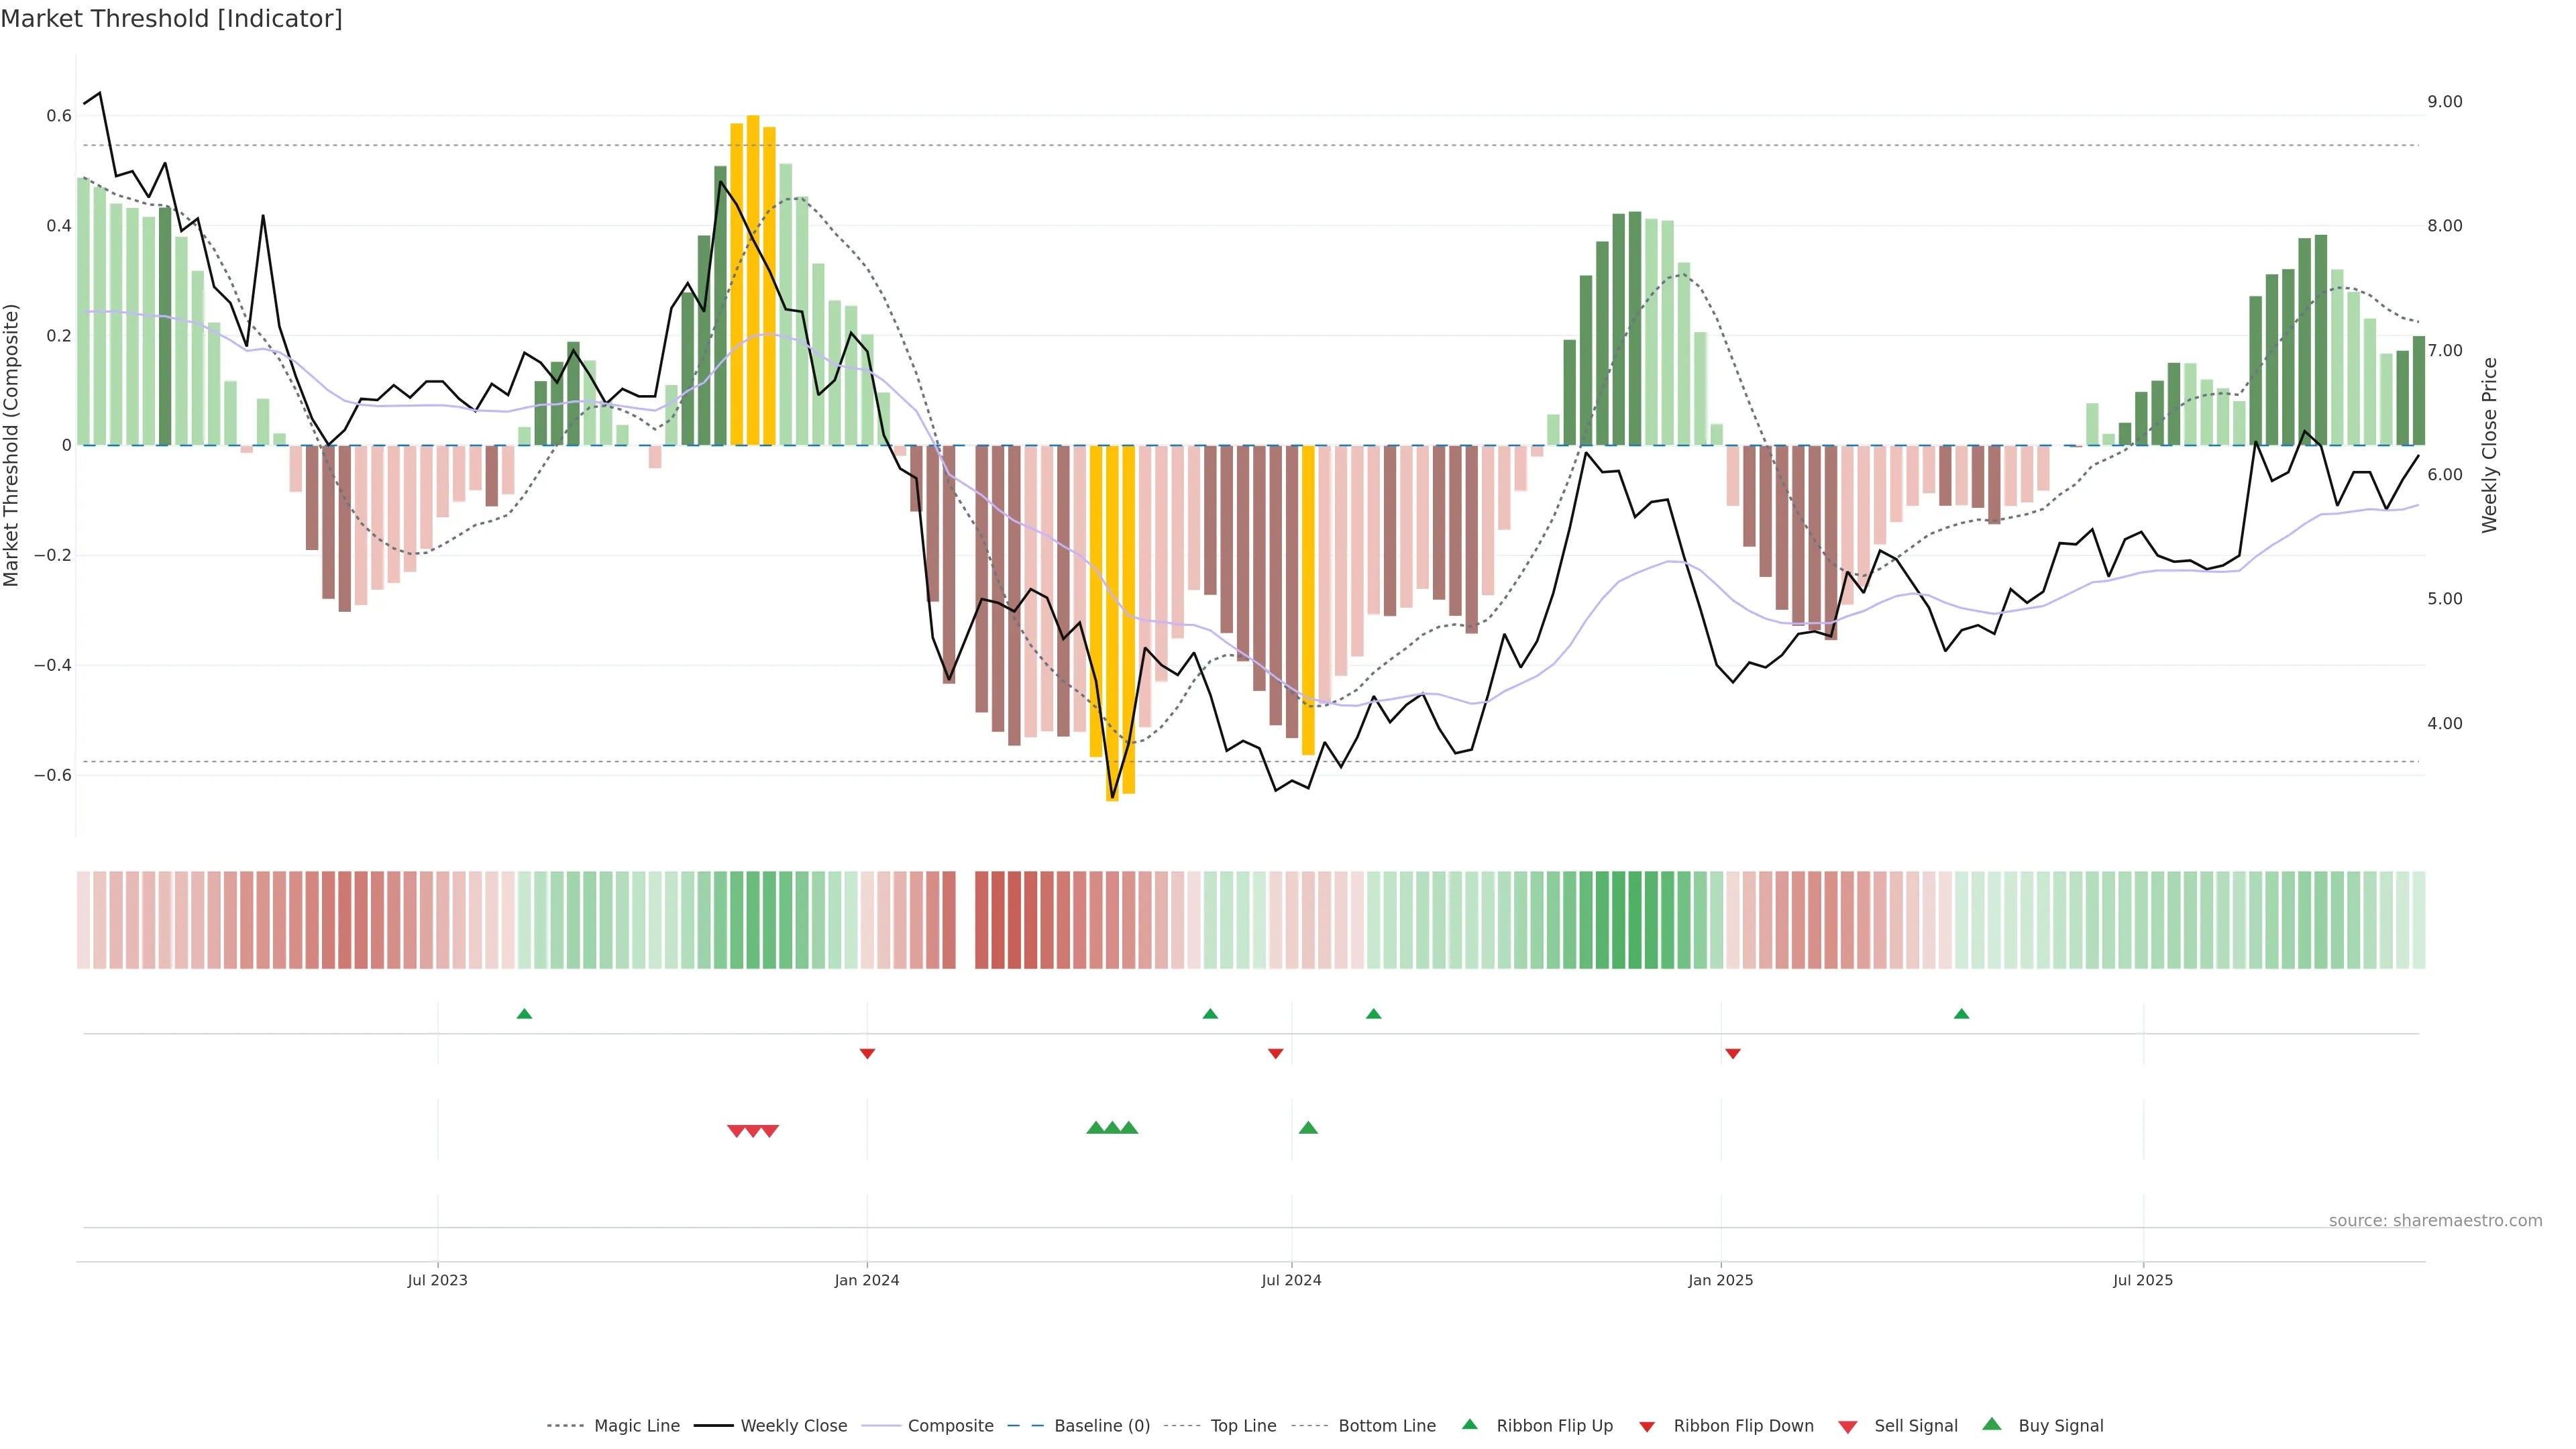Click the first green flip-up marker after Jul 2023

[524, 1014]
